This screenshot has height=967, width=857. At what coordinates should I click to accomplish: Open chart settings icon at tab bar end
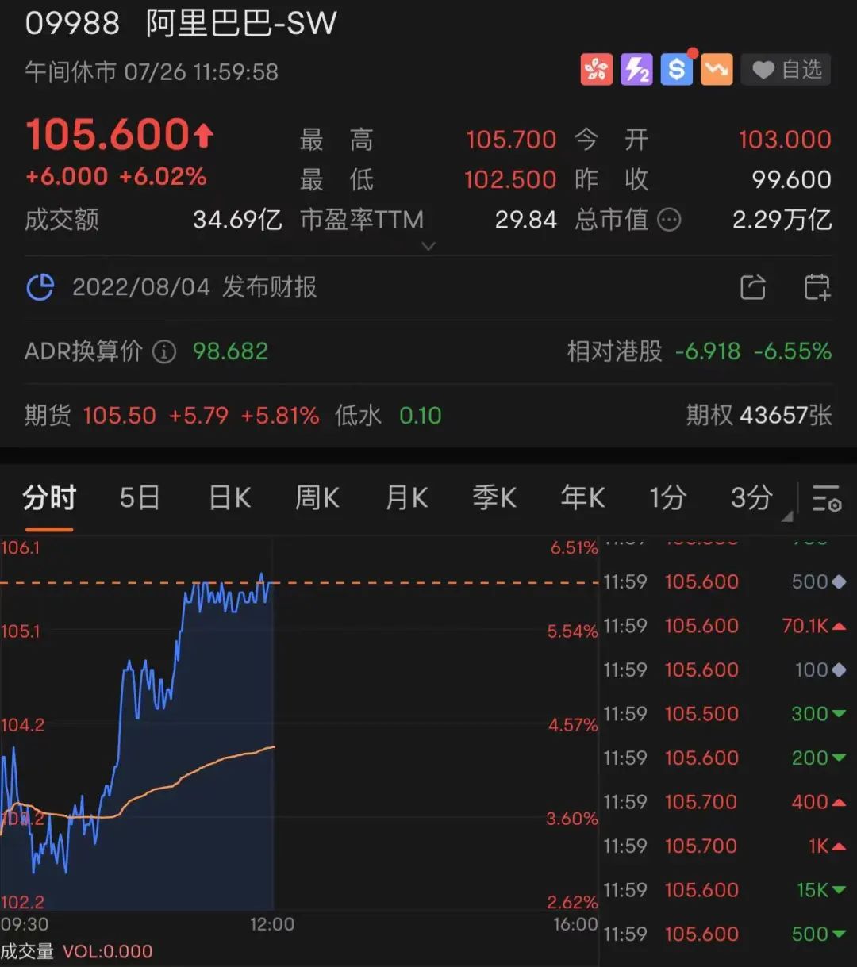[x=826, y=498]
